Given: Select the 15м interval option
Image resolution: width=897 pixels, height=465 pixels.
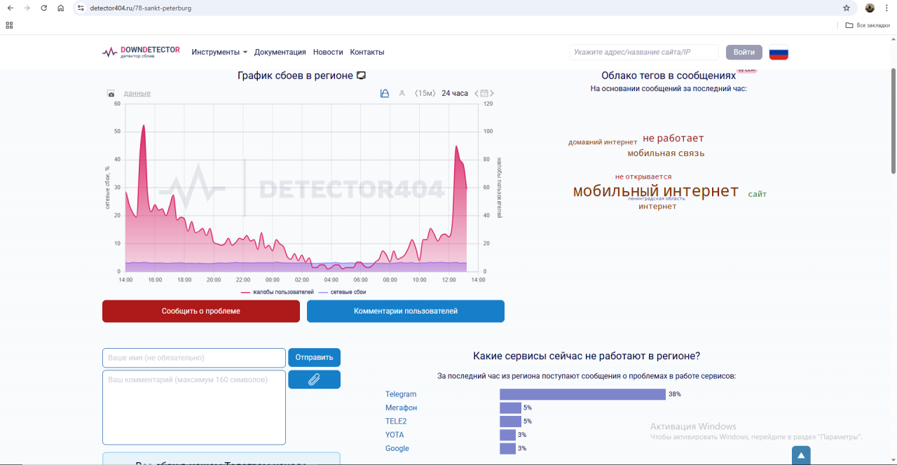Looking at the screenshot, I should (x=425, y=93).
